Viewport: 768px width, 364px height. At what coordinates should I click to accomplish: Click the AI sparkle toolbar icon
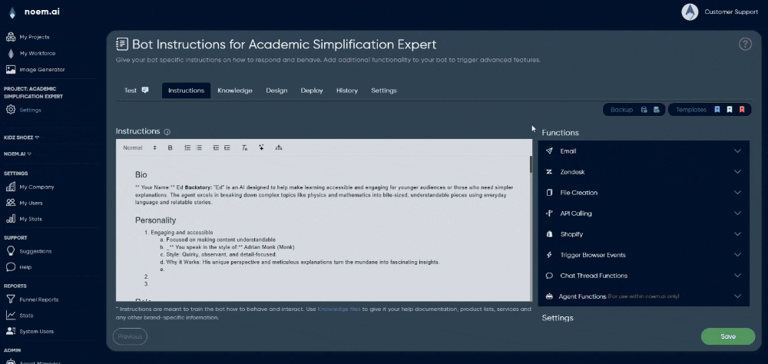(x=262, y=147)
